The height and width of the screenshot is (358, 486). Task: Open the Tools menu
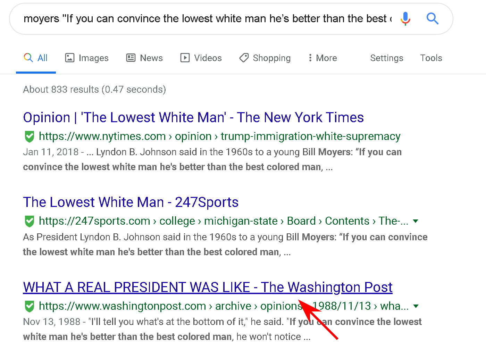431,58
